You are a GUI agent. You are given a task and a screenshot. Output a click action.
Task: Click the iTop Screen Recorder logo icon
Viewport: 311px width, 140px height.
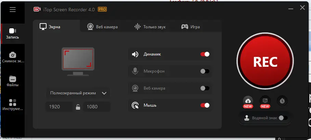(37, 9)
